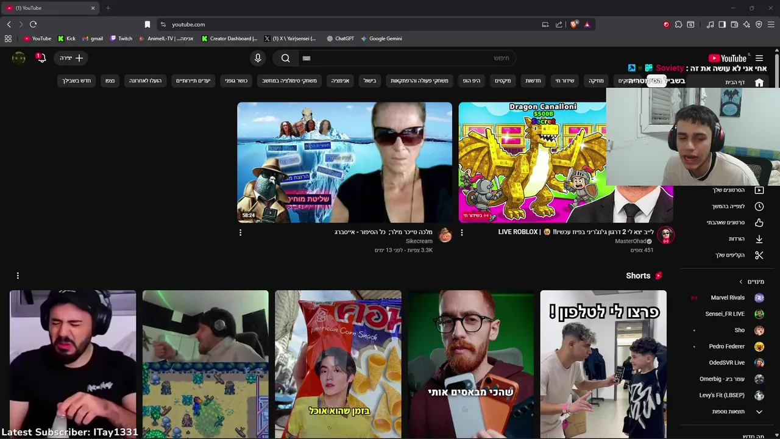Open the Dragon Canalloni live stream thumbnail

pos(565,162)
